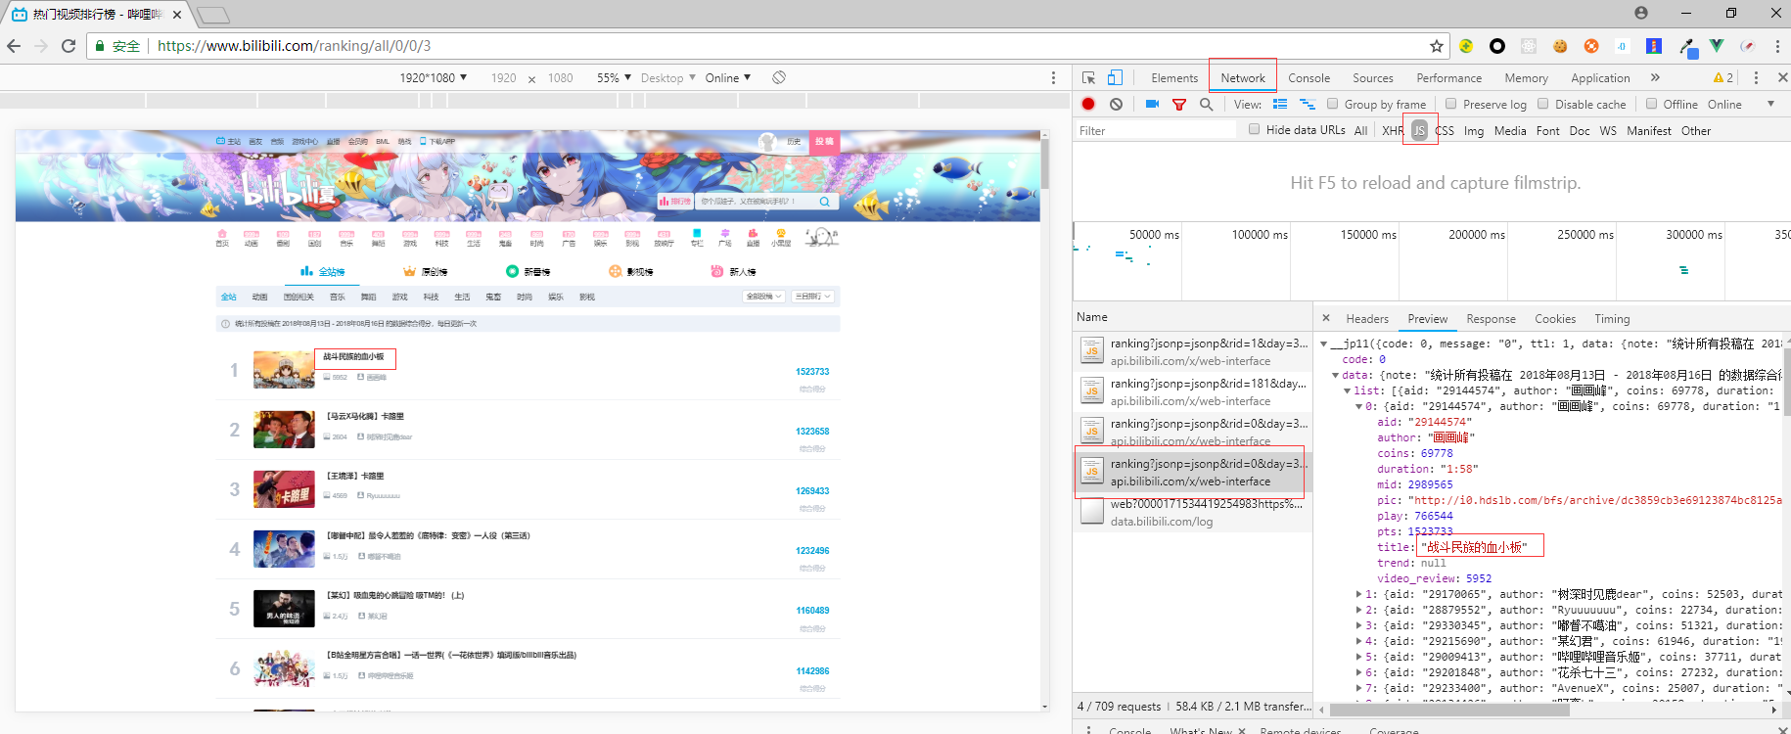Click the horizontal scrollbar of the preview pane
The width and height of the screenshot is (1791, 734).
[x=1451, y=711]
